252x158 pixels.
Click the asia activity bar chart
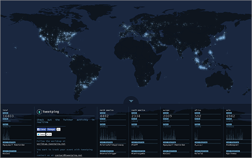tap(235, 135)
